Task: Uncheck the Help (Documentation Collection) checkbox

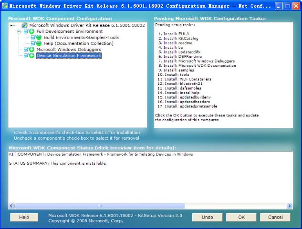Action: point(33,43)
